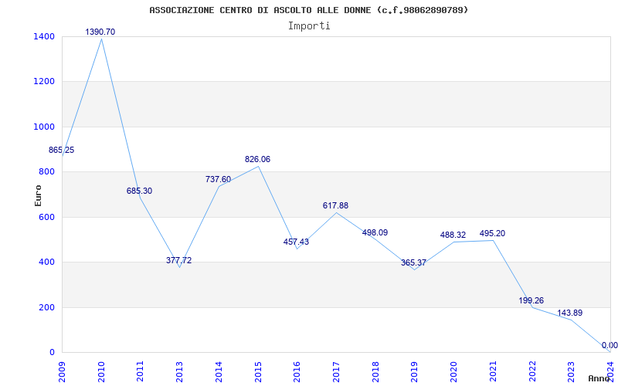
Task: Click the 617.88 data label
Action: [335, 205]
